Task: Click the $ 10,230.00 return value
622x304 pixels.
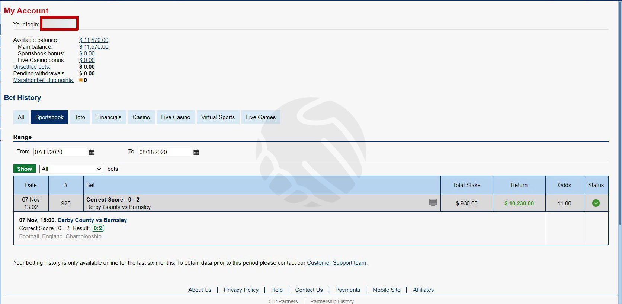Action: (x=519, y=203)
